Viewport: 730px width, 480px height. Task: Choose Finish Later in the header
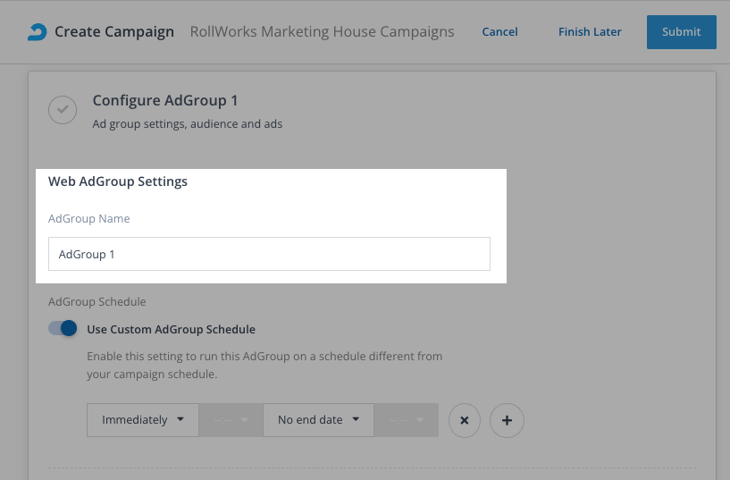(590, 32)
